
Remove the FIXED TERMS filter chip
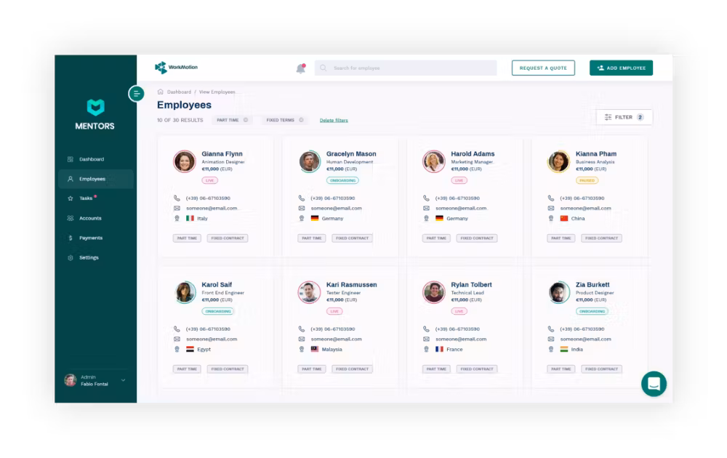(301, 119)
